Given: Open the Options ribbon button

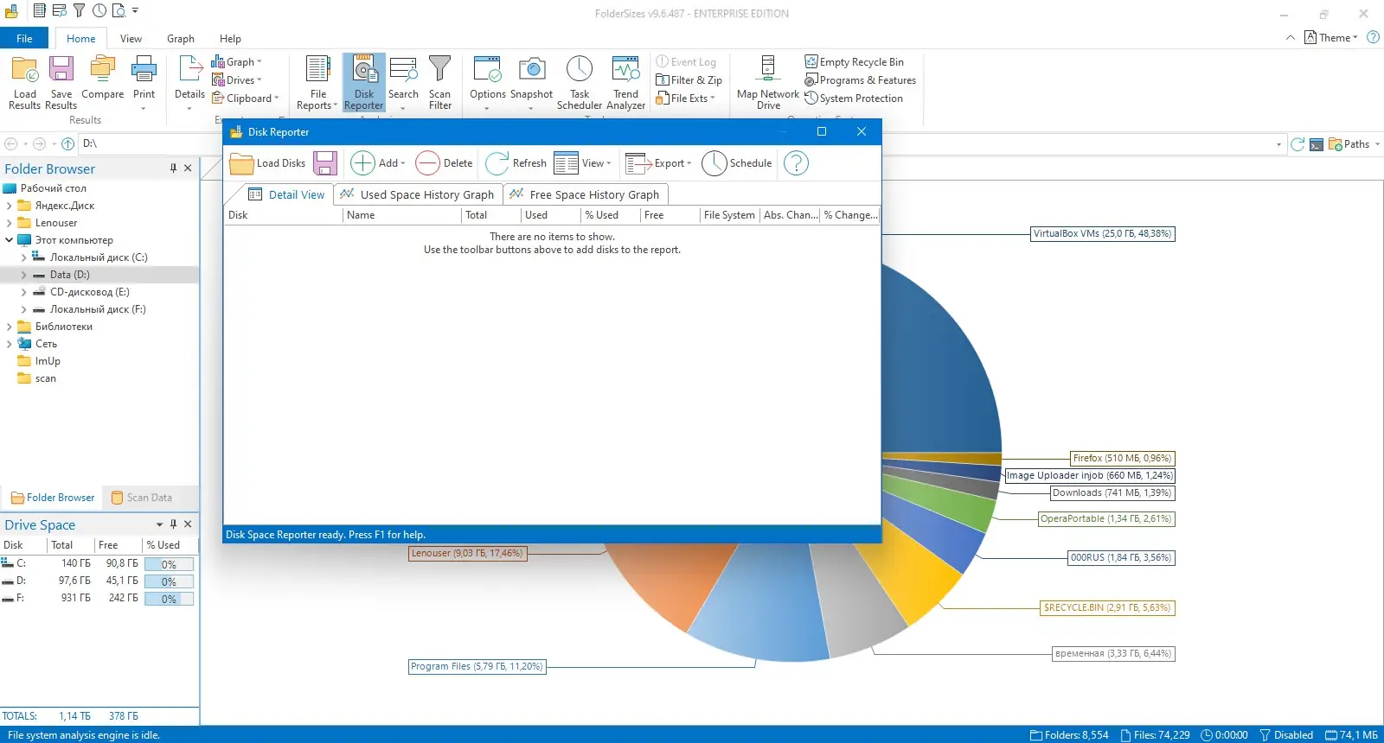Looking at the screenshot, I should click(487, 82).
